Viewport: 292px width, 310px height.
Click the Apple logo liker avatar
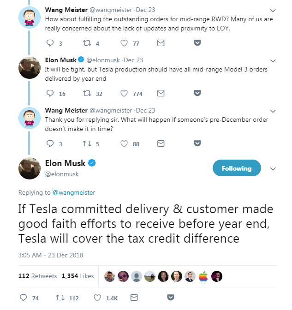[x=203, y=276]
